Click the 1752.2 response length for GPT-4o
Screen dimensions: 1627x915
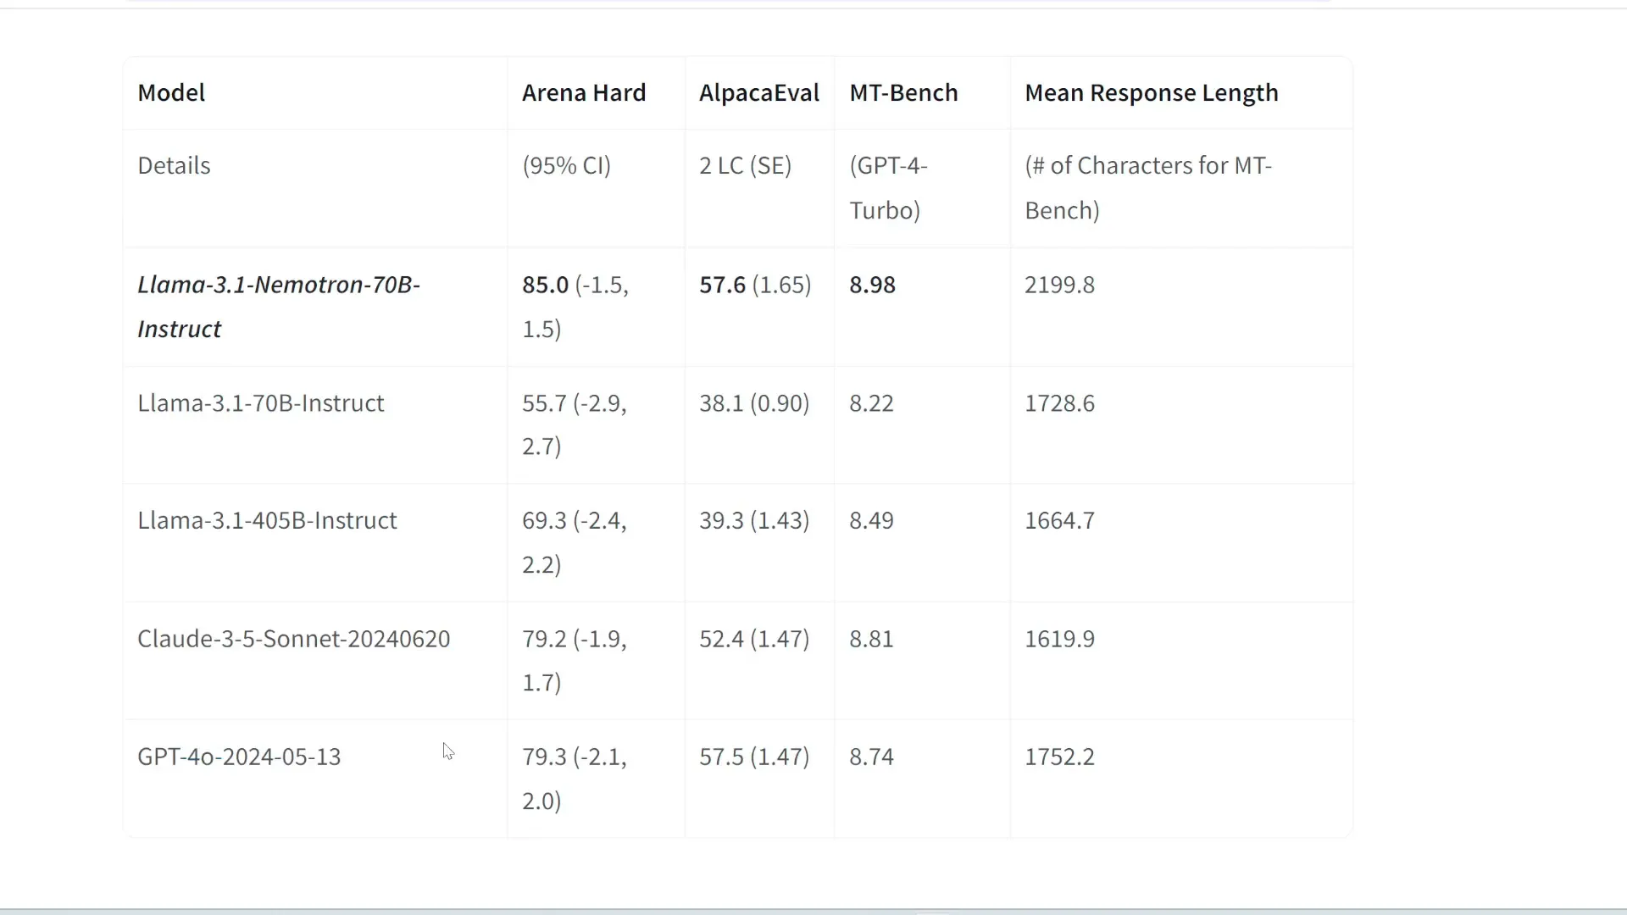point(1059,757)
